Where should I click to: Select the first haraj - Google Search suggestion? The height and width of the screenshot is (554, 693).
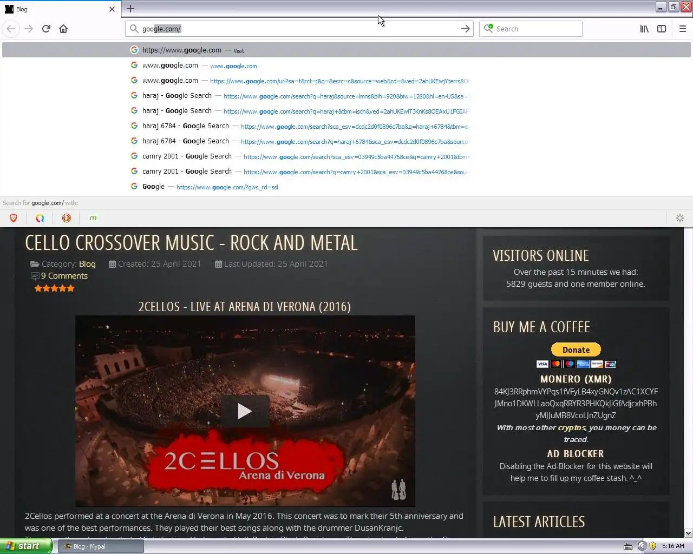click(346, 96)
